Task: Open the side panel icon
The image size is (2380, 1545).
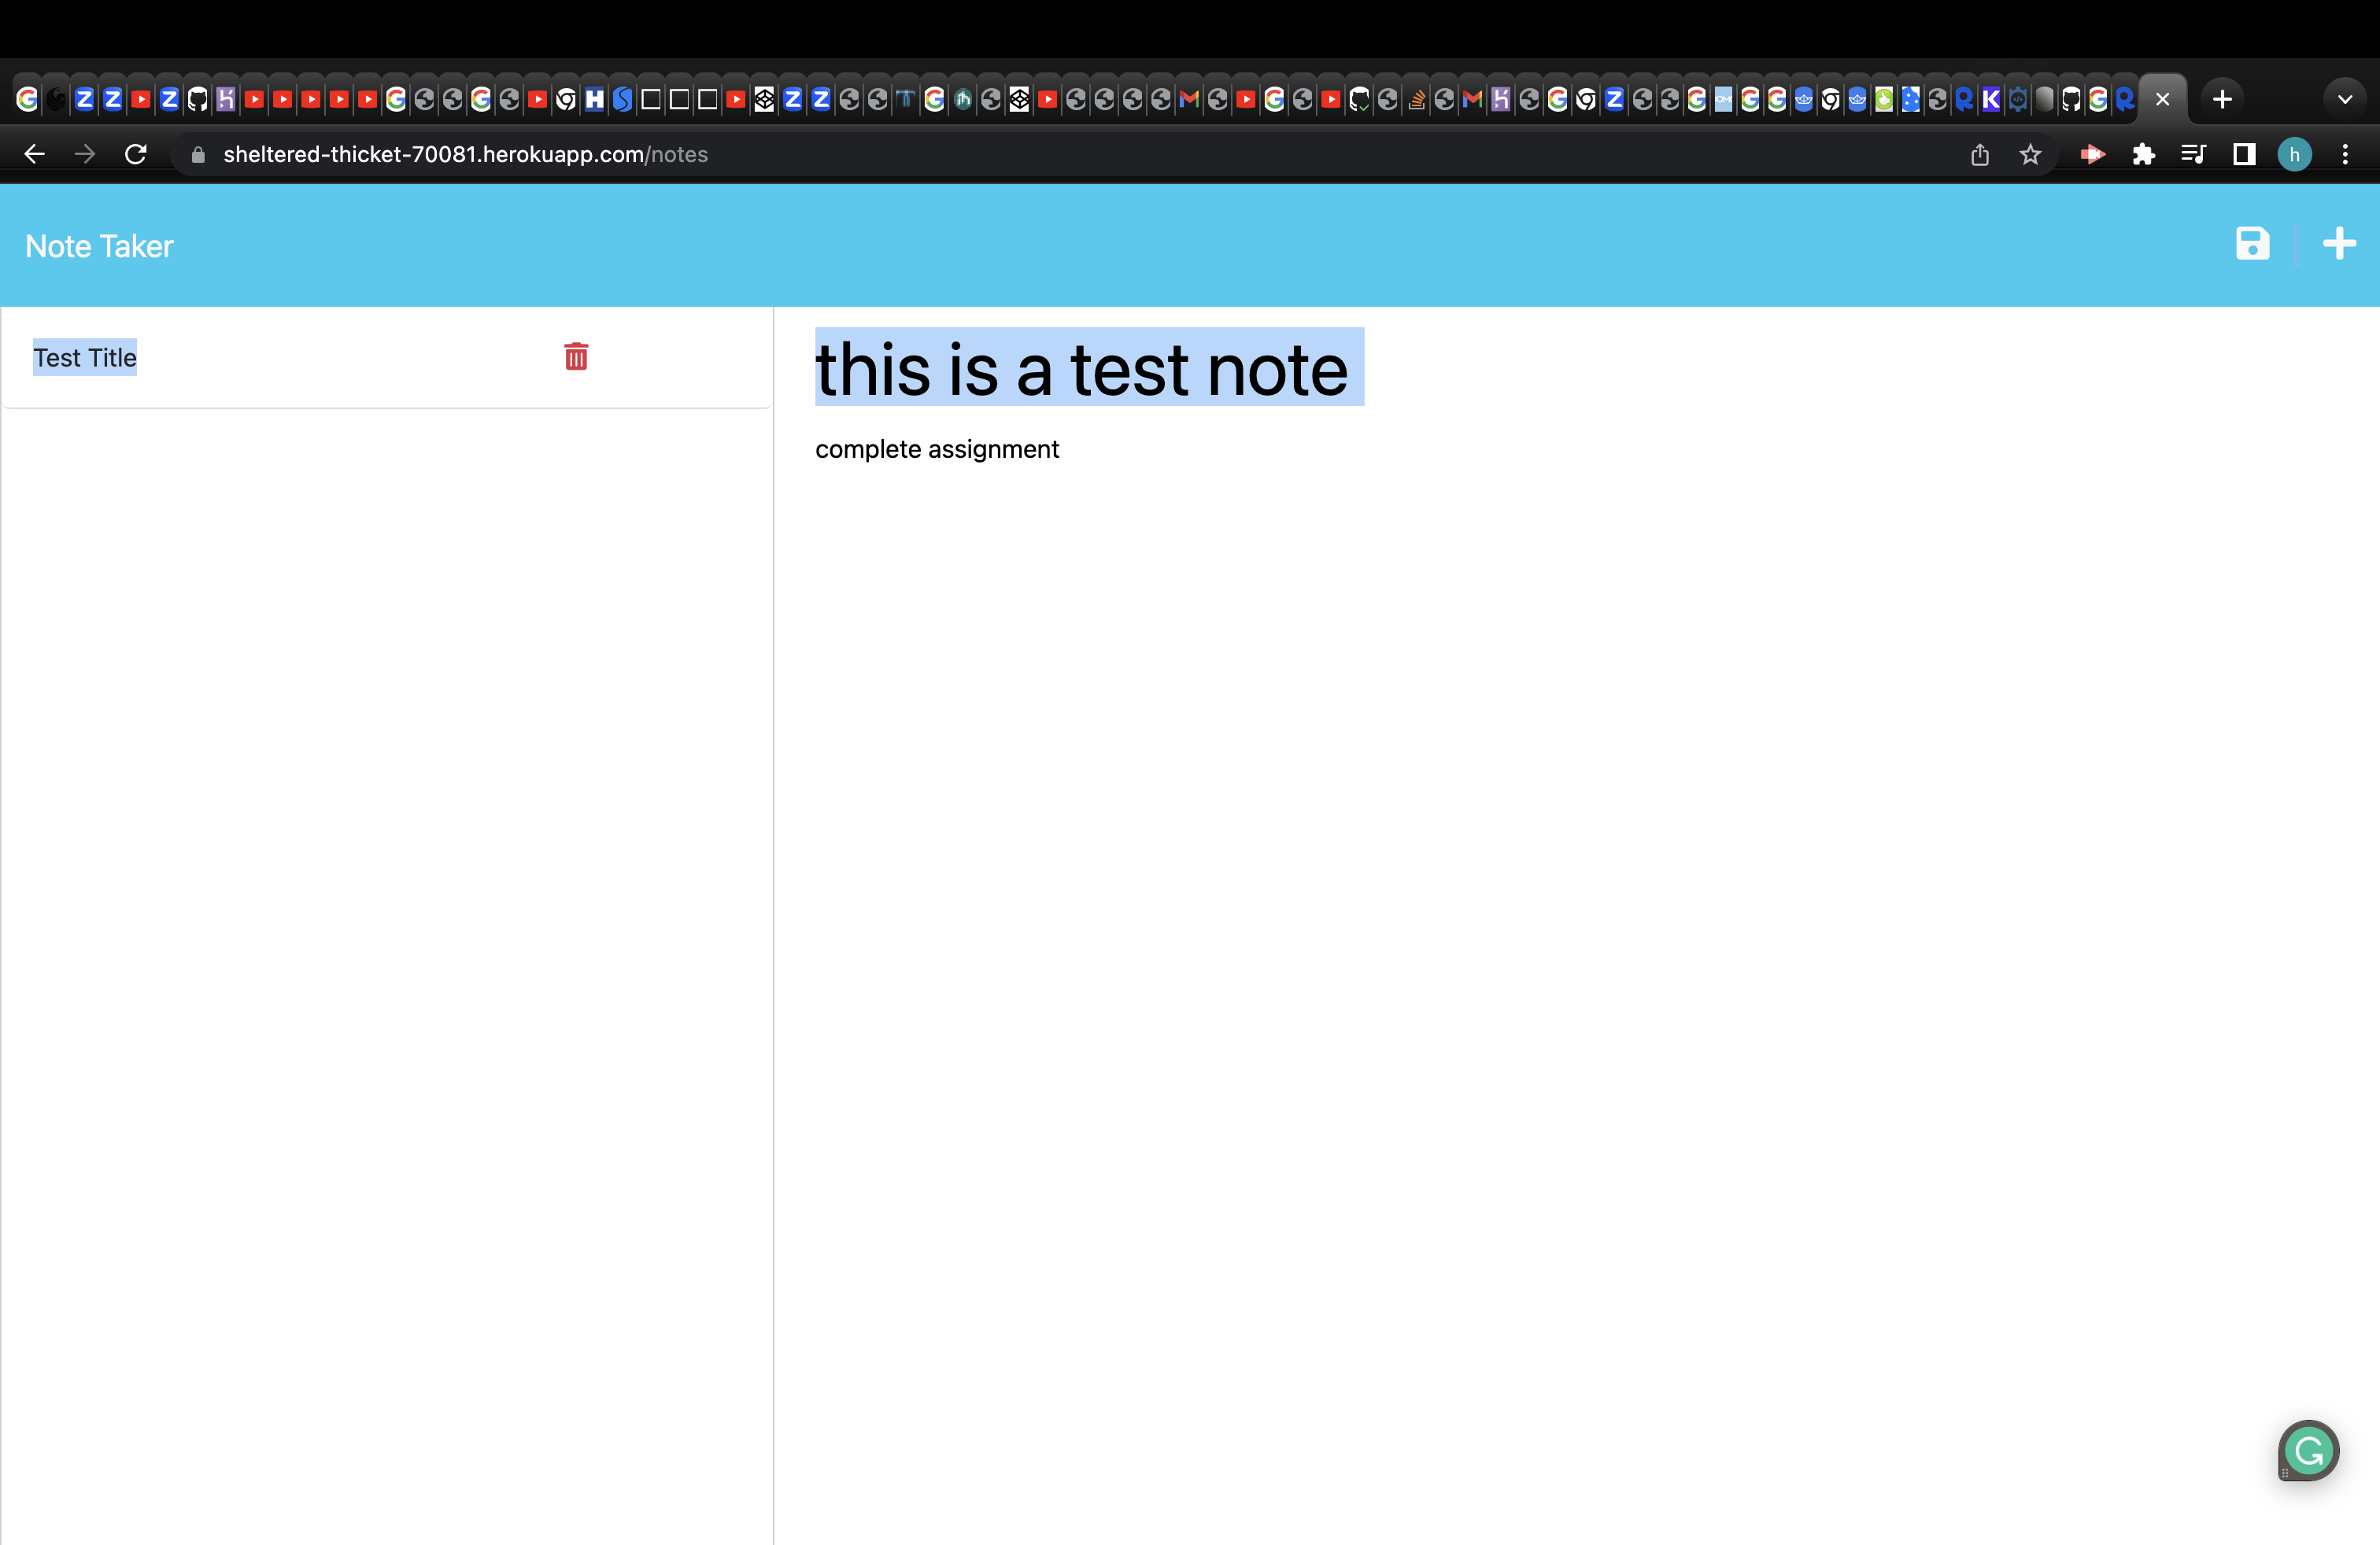Action: [2243, 154]
